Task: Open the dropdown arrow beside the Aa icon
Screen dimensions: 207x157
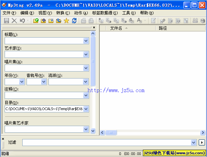Action: click(x=145, y=21)
